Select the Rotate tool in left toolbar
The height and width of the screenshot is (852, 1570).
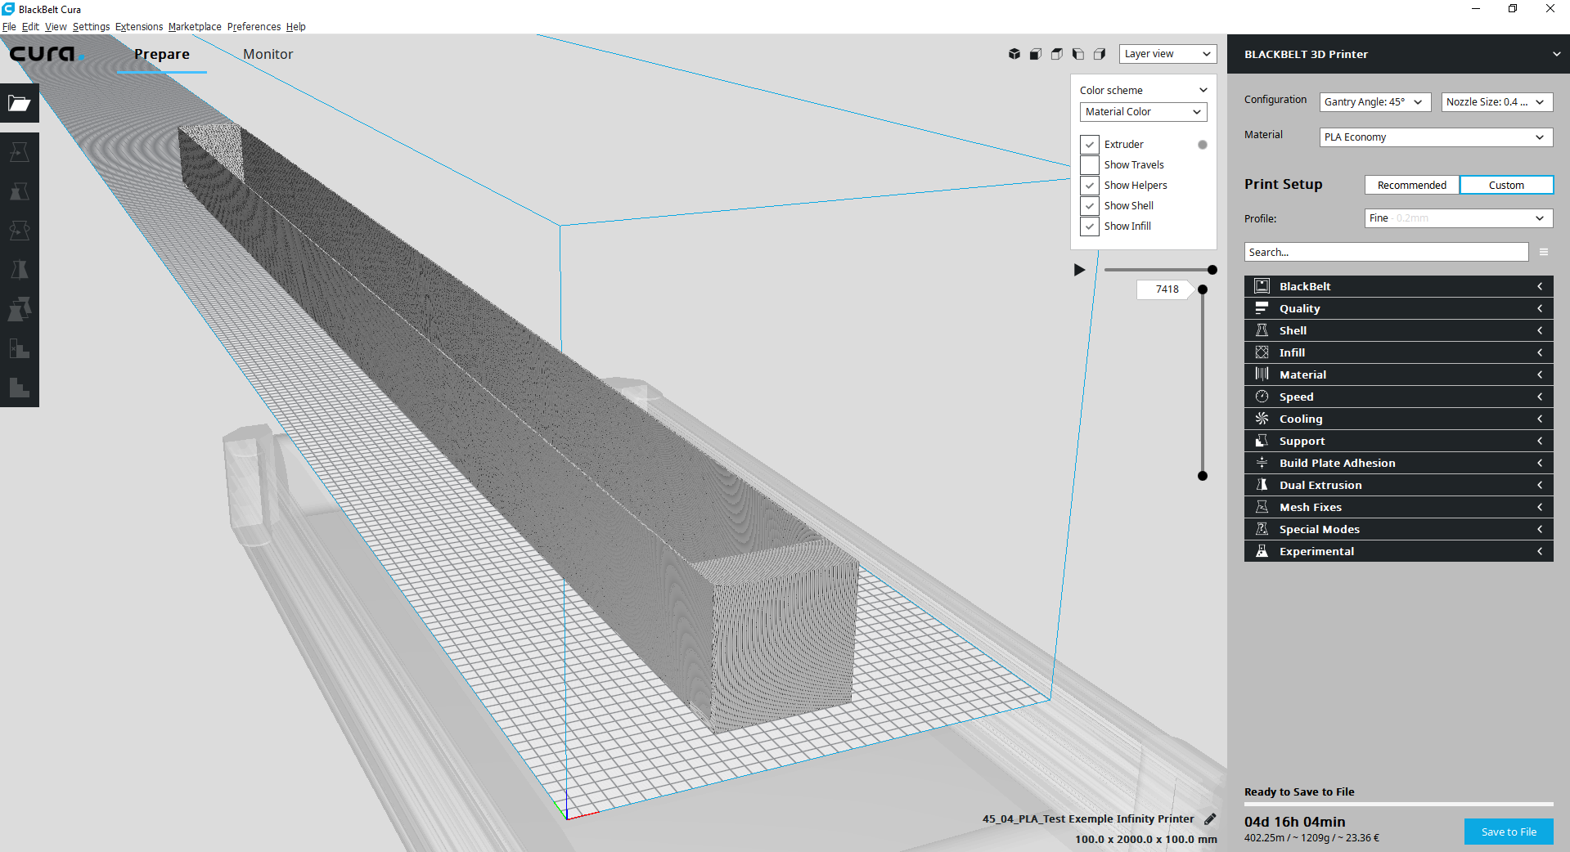pyautogui.click(x=20, y=231)
